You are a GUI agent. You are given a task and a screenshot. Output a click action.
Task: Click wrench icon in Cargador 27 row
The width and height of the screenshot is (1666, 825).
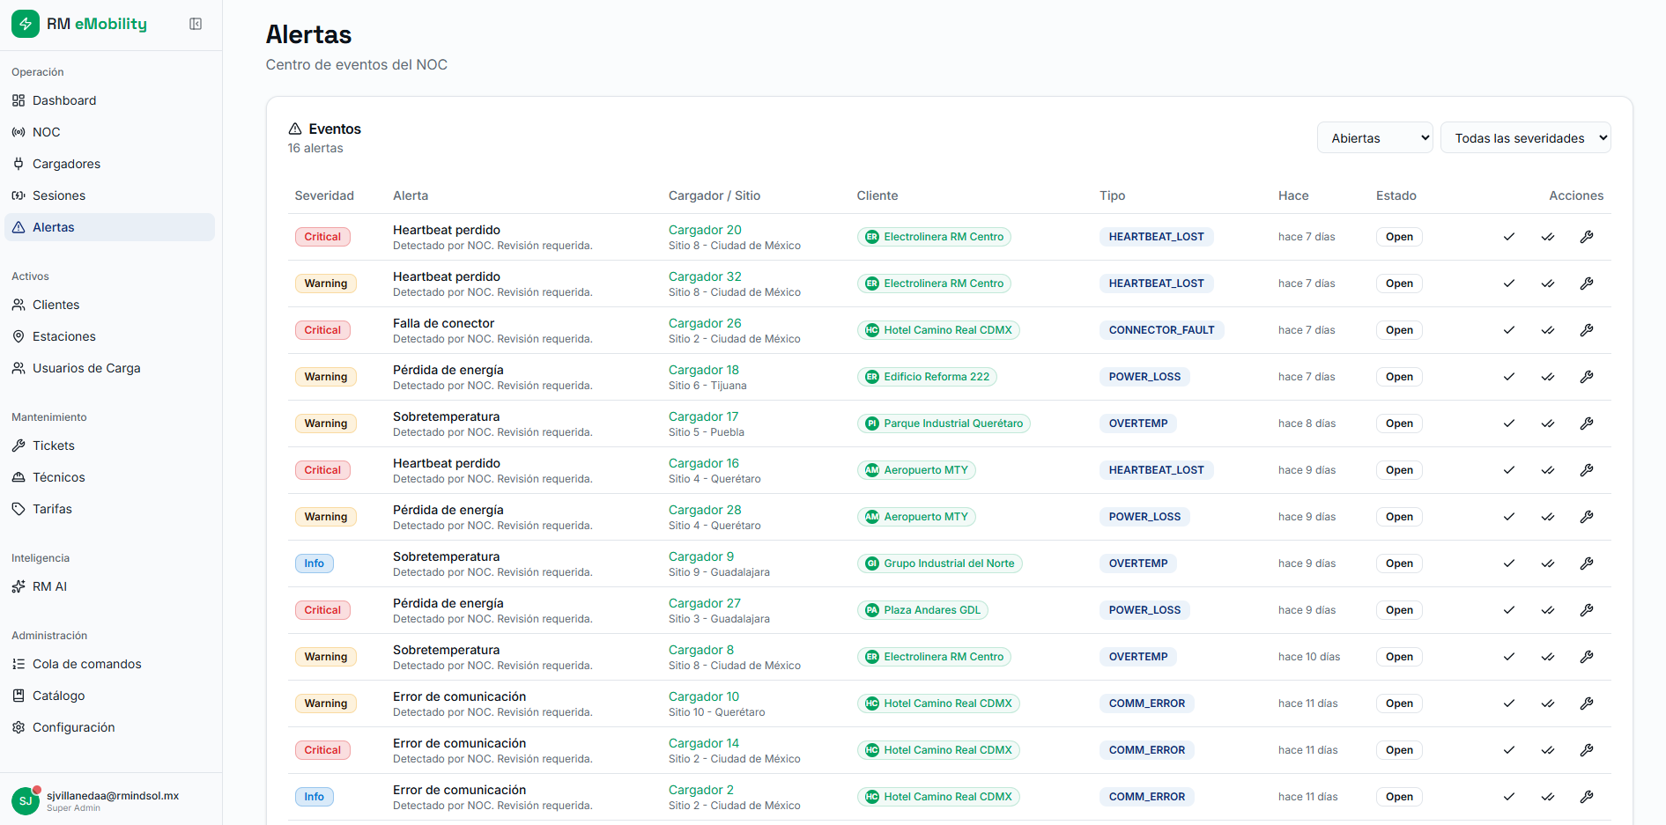1587,610
